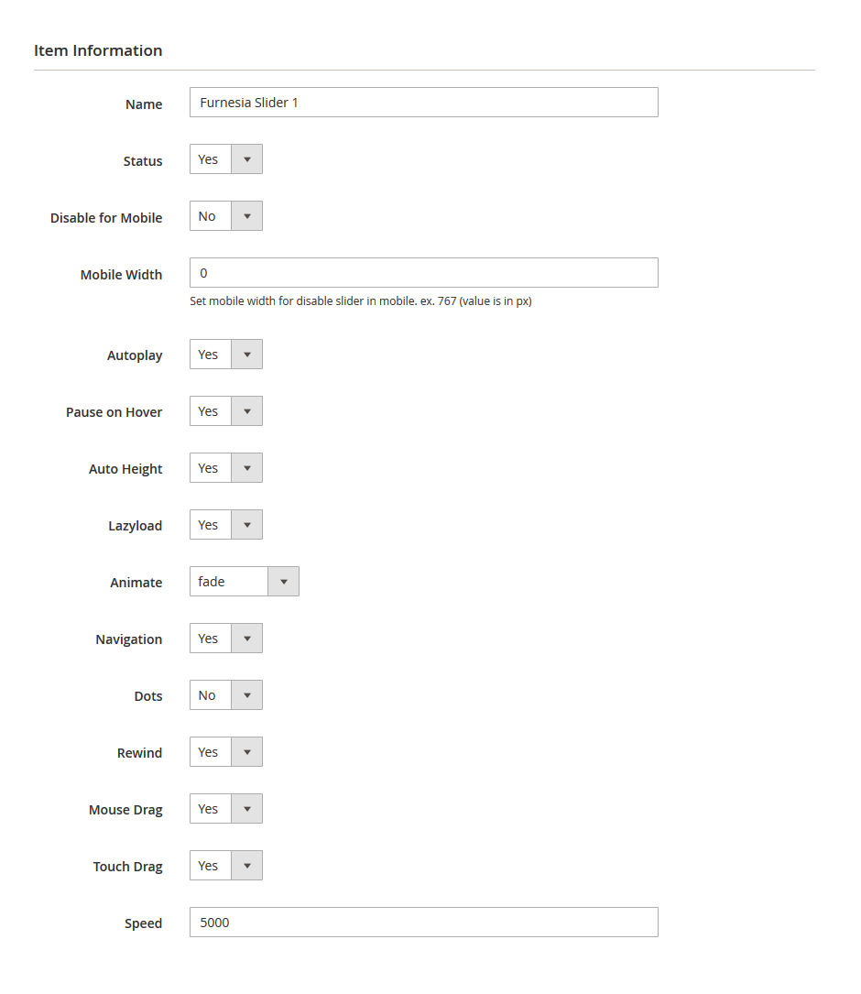861x994 pixels.
Task: Click the Dots dropdown arrow icon
Action: point(246,695)
